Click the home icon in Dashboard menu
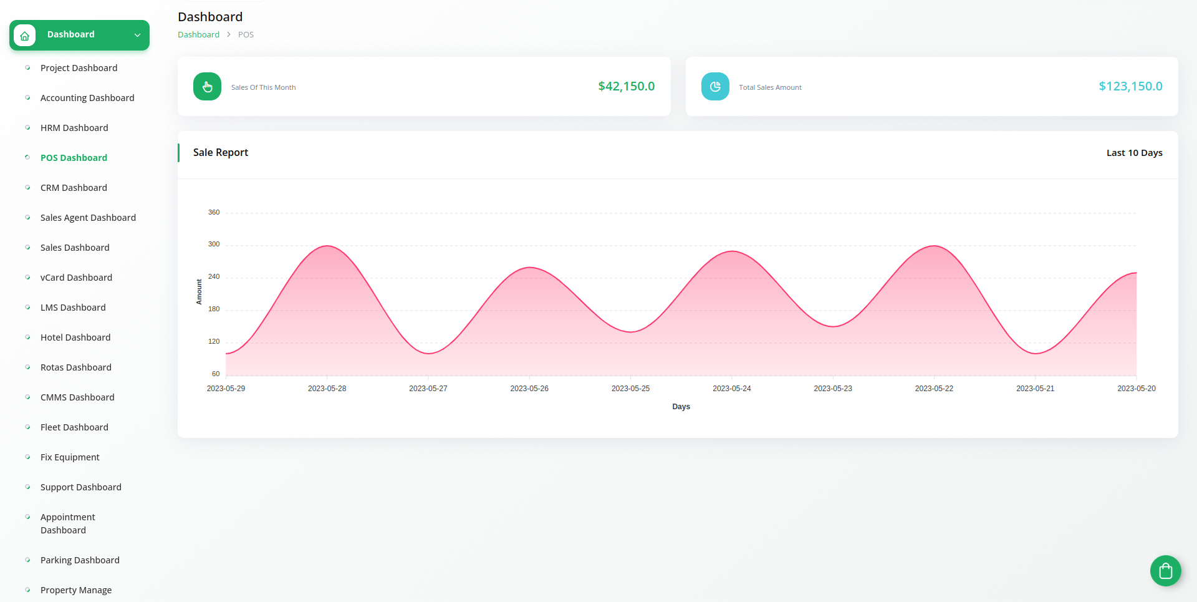The height and width of the screenshot is (602, 1197). point(25,36)
